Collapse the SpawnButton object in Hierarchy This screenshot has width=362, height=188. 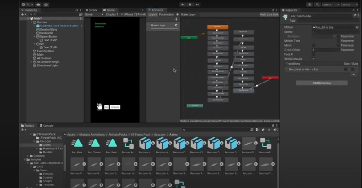click(x=35, y=37)
